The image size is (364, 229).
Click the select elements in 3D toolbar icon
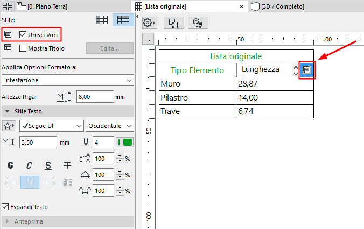pyautogui.click(x=198, y=23)
